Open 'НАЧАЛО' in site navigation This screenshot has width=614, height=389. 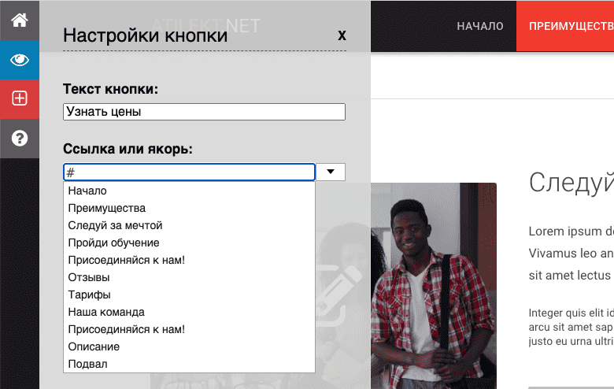480,26
